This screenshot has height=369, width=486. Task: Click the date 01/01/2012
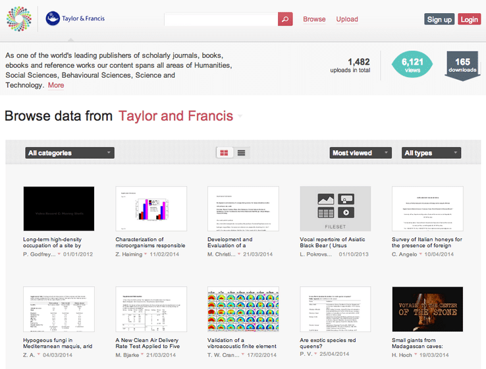78,254
